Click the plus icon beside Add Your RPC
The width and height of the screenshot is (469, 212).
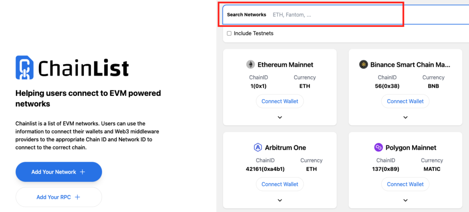pyautogui.click(x=77, y=197)
